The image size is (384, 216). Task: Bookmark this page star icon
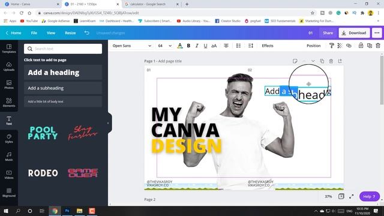[312, 13]
